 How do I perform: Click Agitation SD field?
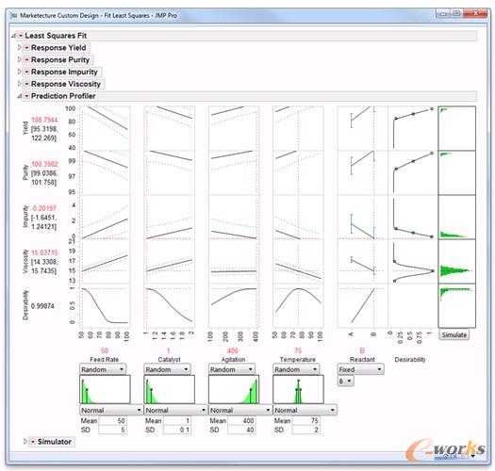point(241,430)
